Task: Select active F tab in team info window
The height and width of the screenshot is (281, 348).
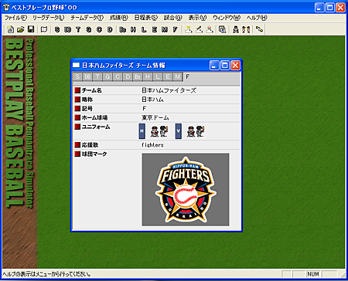Action: click(188, 76)
